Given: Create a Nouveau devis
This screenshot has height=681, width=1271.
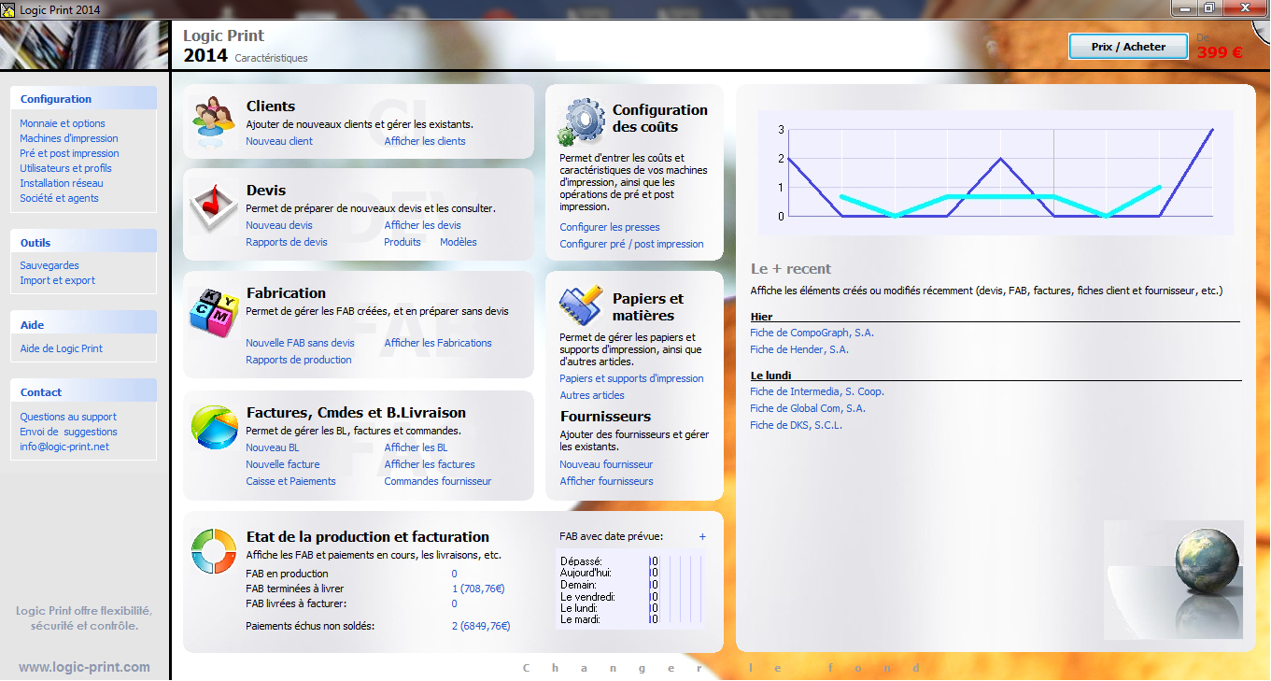Looking at the screenshot, I should 279,225.
